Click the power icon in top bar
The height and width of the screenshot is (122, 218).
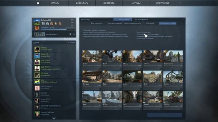click(180, 3)
